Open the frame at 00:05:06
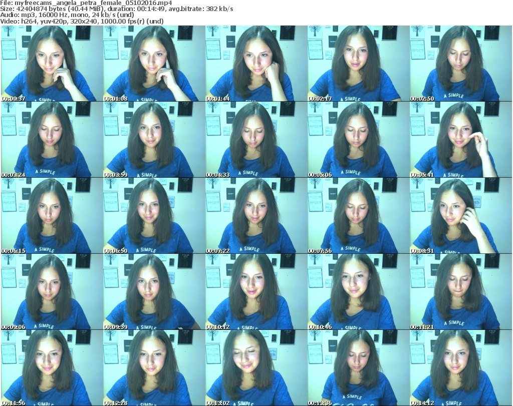513x406 pixels. (358, 139)
